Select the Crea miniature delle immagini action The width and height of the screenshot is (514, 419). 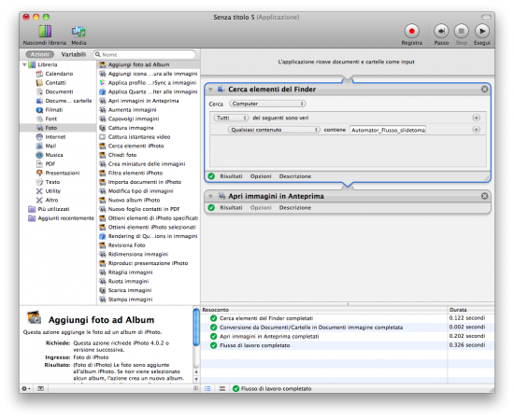[147, 164]
